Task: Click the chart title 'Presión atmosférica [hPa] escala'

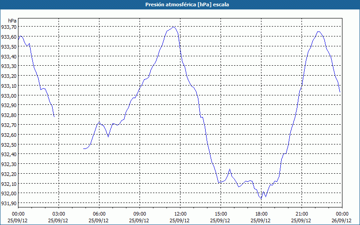Action: (x=187, y=4)
